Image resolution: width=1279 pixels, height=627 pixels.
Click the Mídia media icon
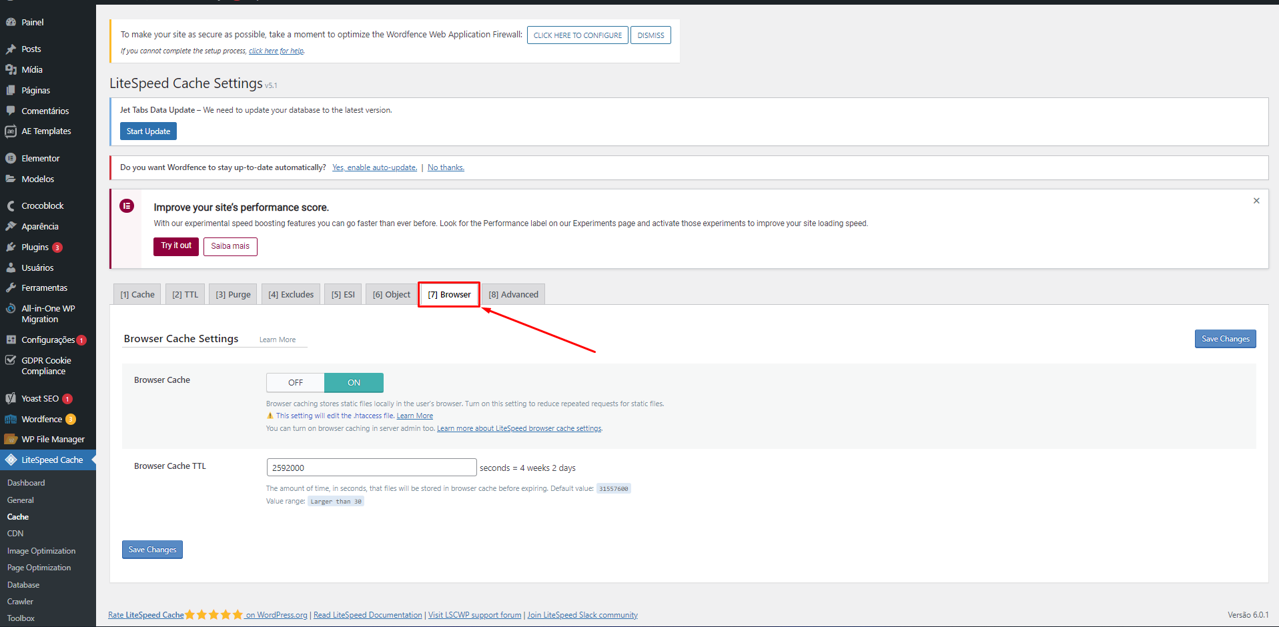pos(11,69)
